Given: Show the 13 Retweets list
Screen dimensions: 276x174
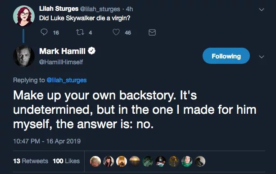Looking at the screenshot, I should [31, 161].
